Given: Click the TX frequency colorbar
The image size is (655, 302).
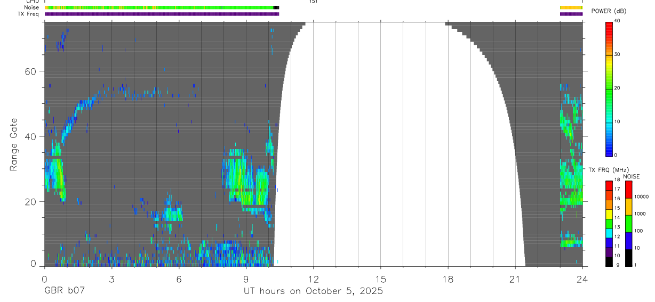Looking at the screenshot, I should tap(609, 224).
